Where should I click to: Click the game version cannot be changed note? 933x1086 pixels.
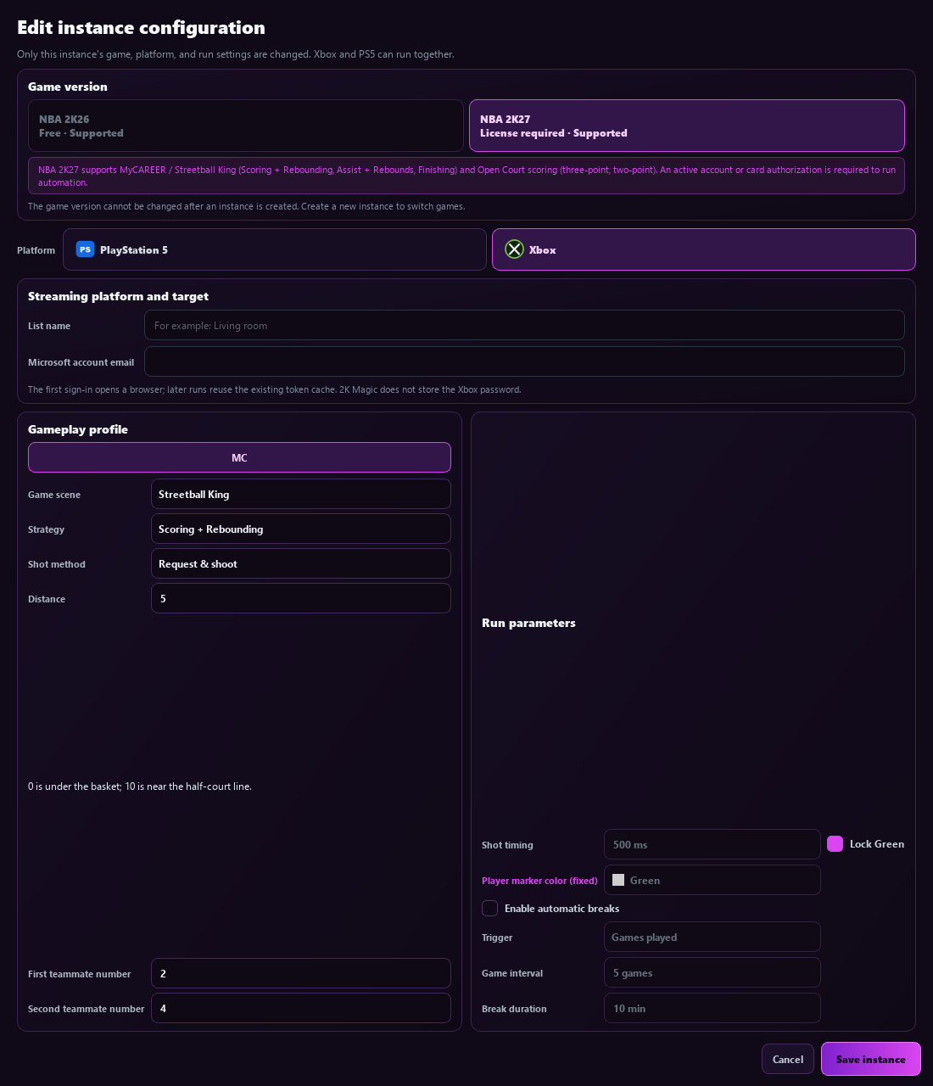click(247, 206)
